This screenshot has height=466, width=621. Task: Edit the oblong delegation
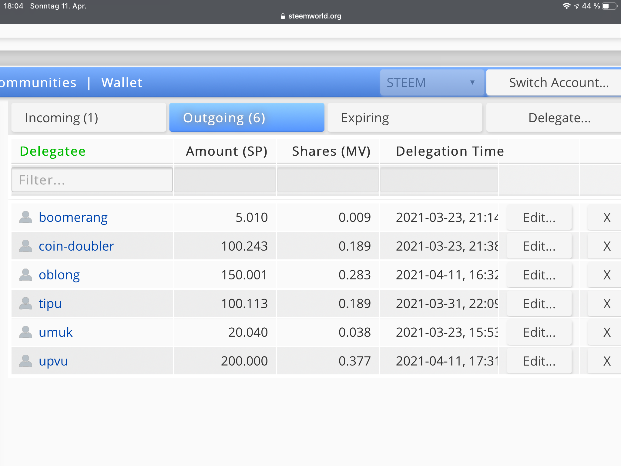pyautogui.click(x=539, y=275)
